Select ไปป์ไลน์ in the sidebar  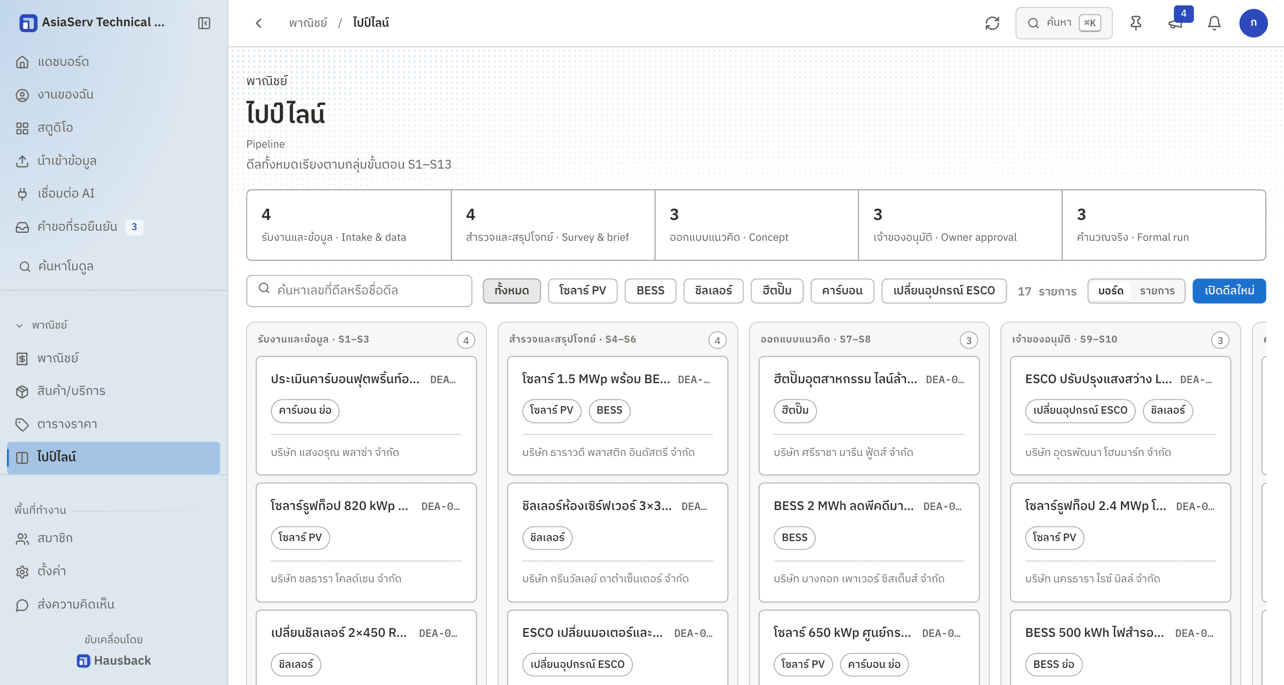(113, 458)
